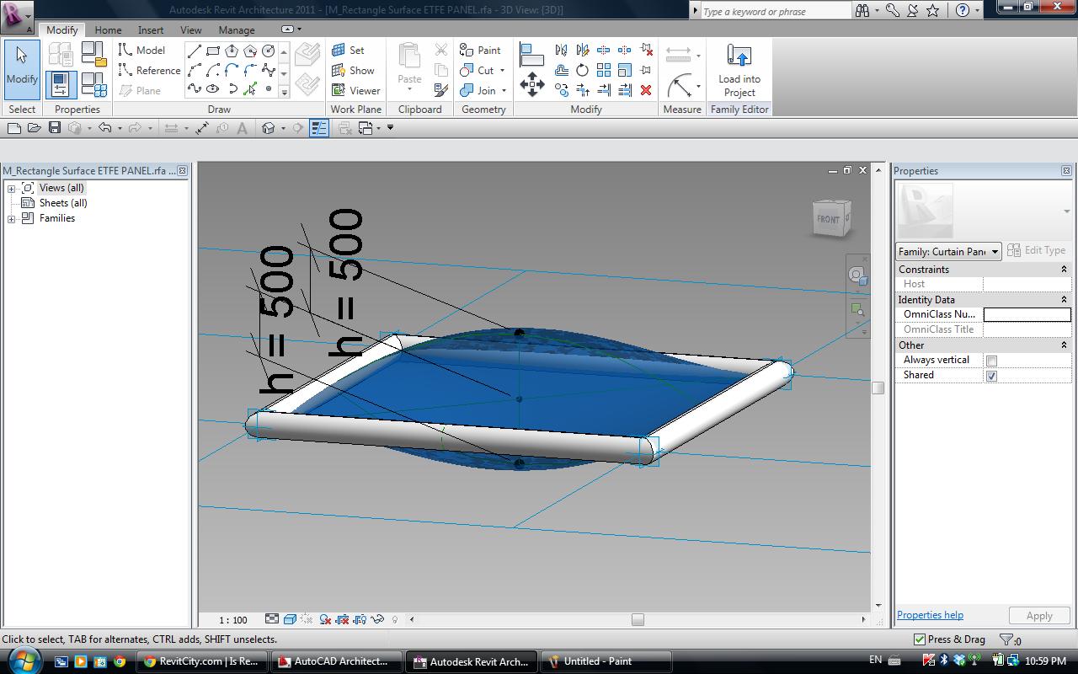
Task: Click the OmniClass Number input field
Action: (x=1027, y=314)
